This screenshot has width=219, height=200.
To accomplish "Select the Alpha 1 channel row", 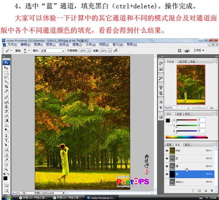I will pyautogui.click(x=192, y=182).
